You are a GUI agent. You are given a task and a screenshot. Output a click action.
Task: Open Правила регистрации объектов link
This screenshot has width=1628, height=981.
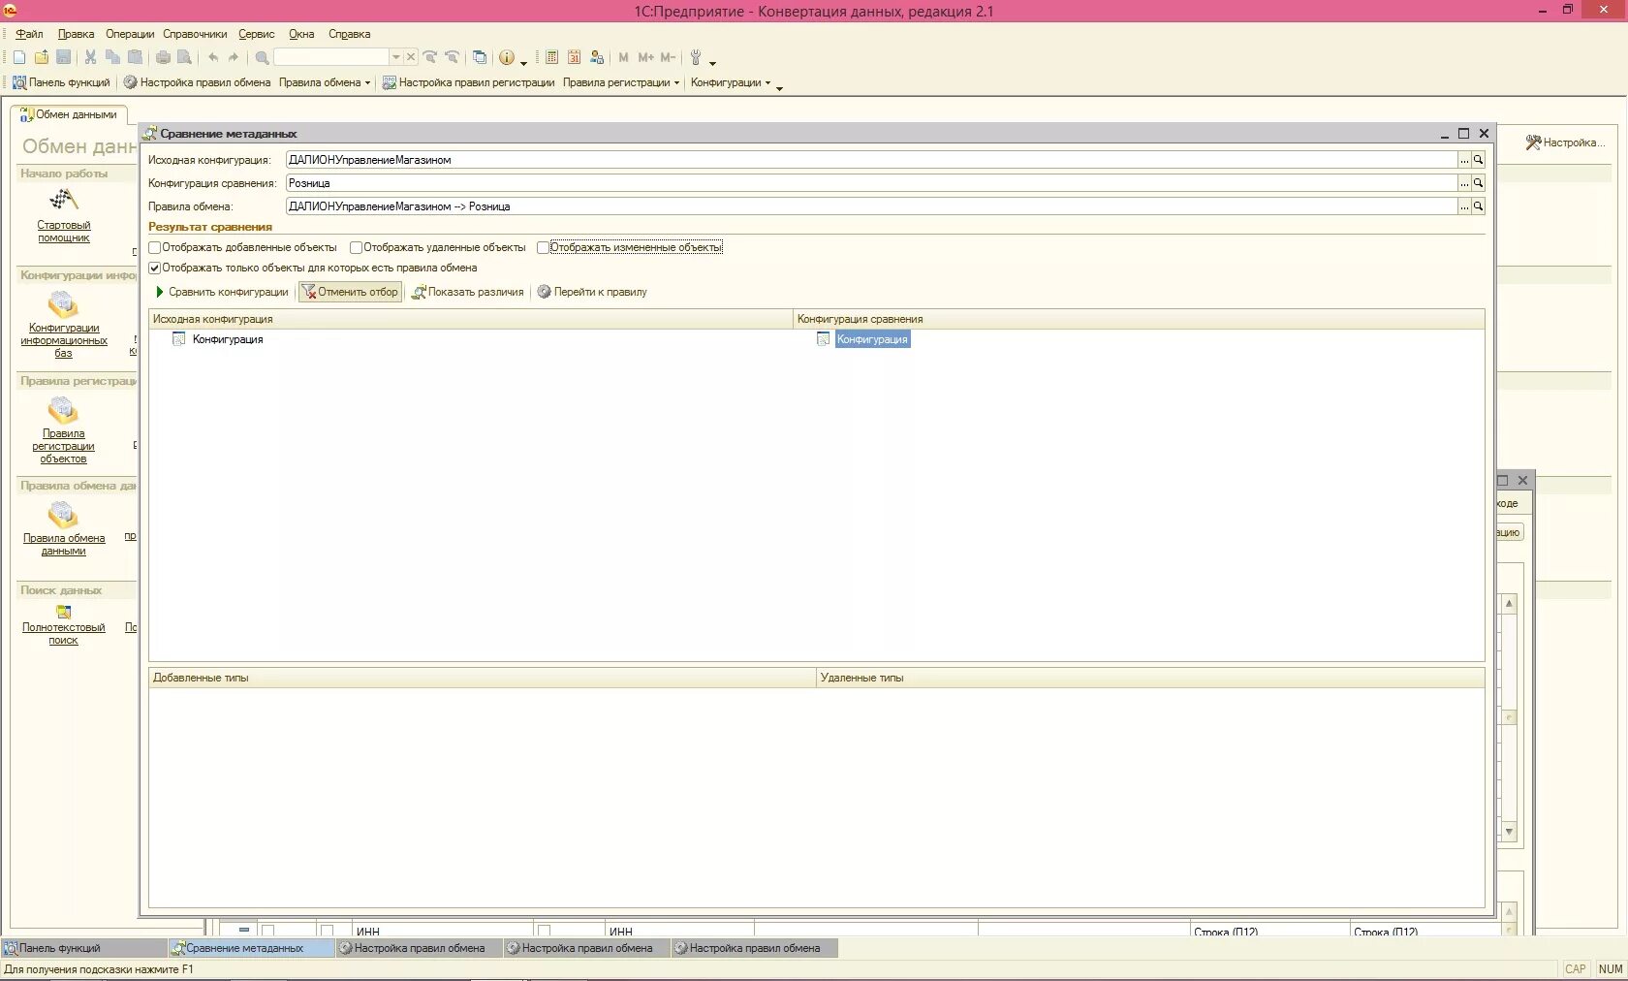(x=64, y=446)
